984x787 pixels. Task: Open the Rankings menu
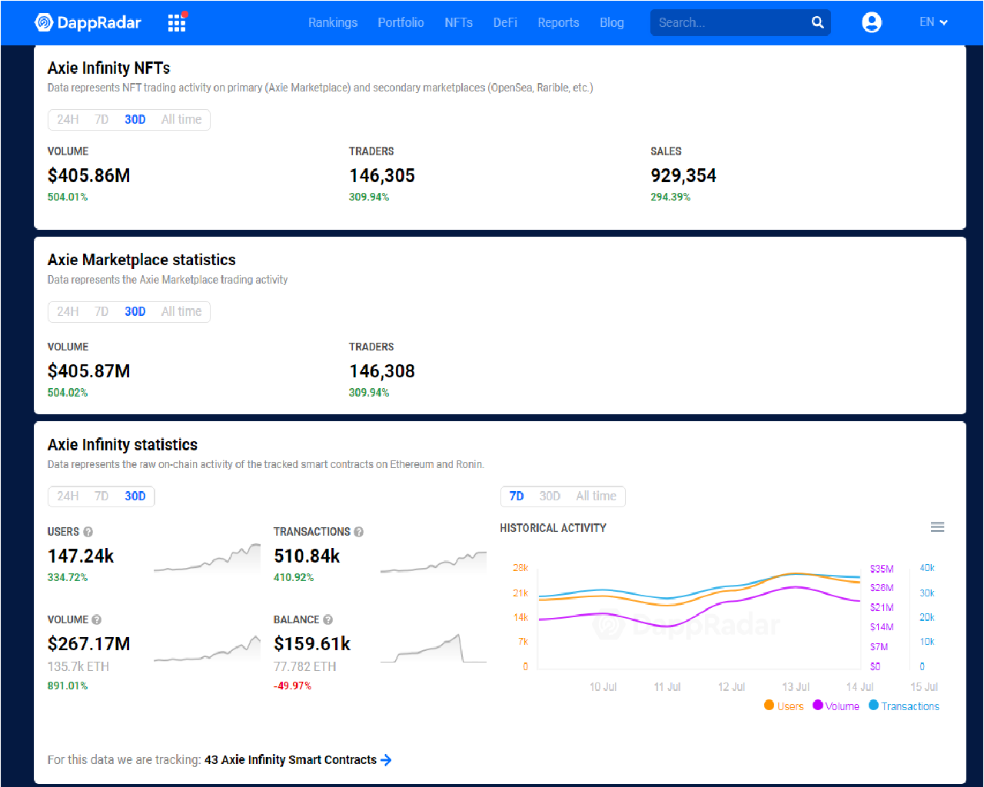pos(333,22)
